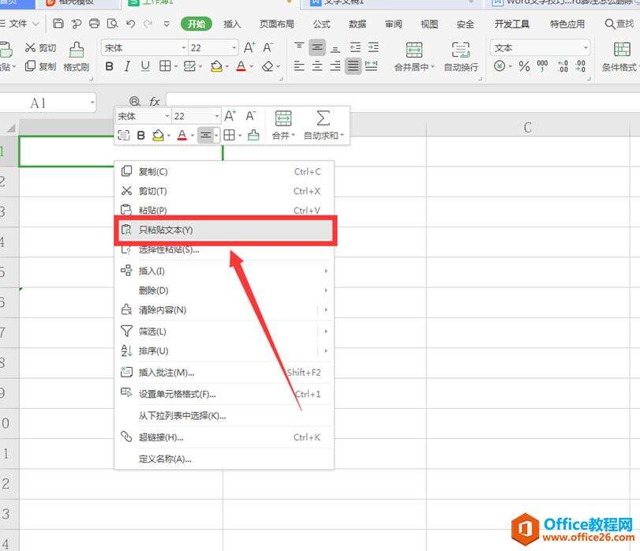Click the eraser clear icon in ribbon
Screen dimensions: 640x551
[268, 66]
